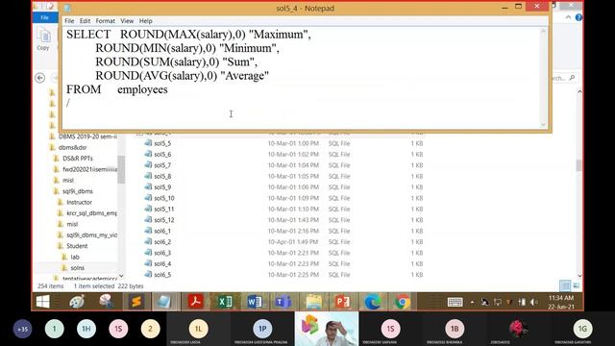
Task: Open Word from the taskbar
Action: point(255,302)
